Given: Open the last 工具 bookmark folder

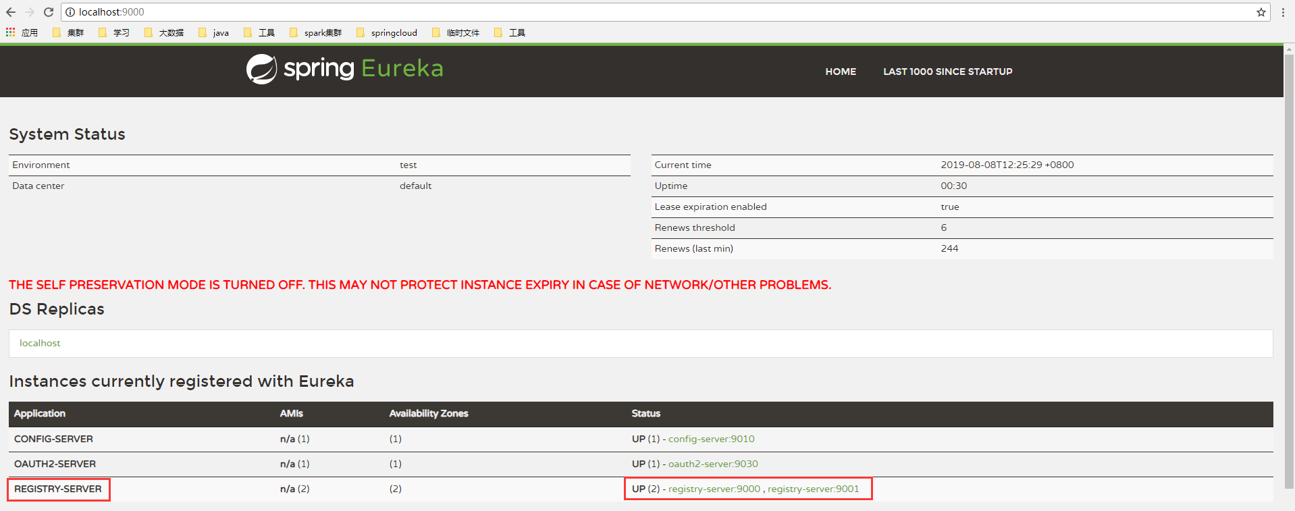Looking at the screenshot, I should (510, 32).
